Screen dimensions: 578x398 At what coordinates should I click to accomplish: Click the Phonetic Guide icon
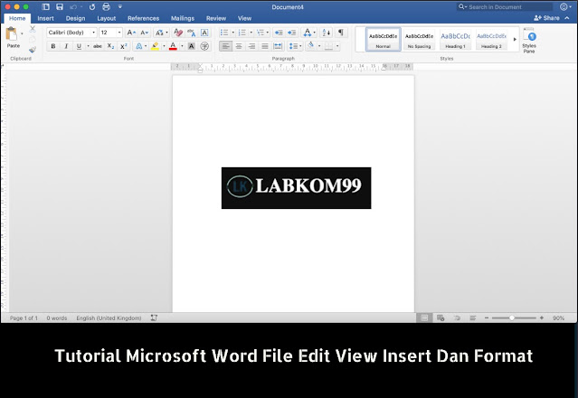point(192,33)
